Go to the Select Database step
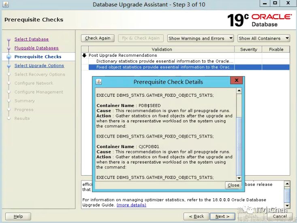This screenshot has height=223, width=297. point(32,39)
